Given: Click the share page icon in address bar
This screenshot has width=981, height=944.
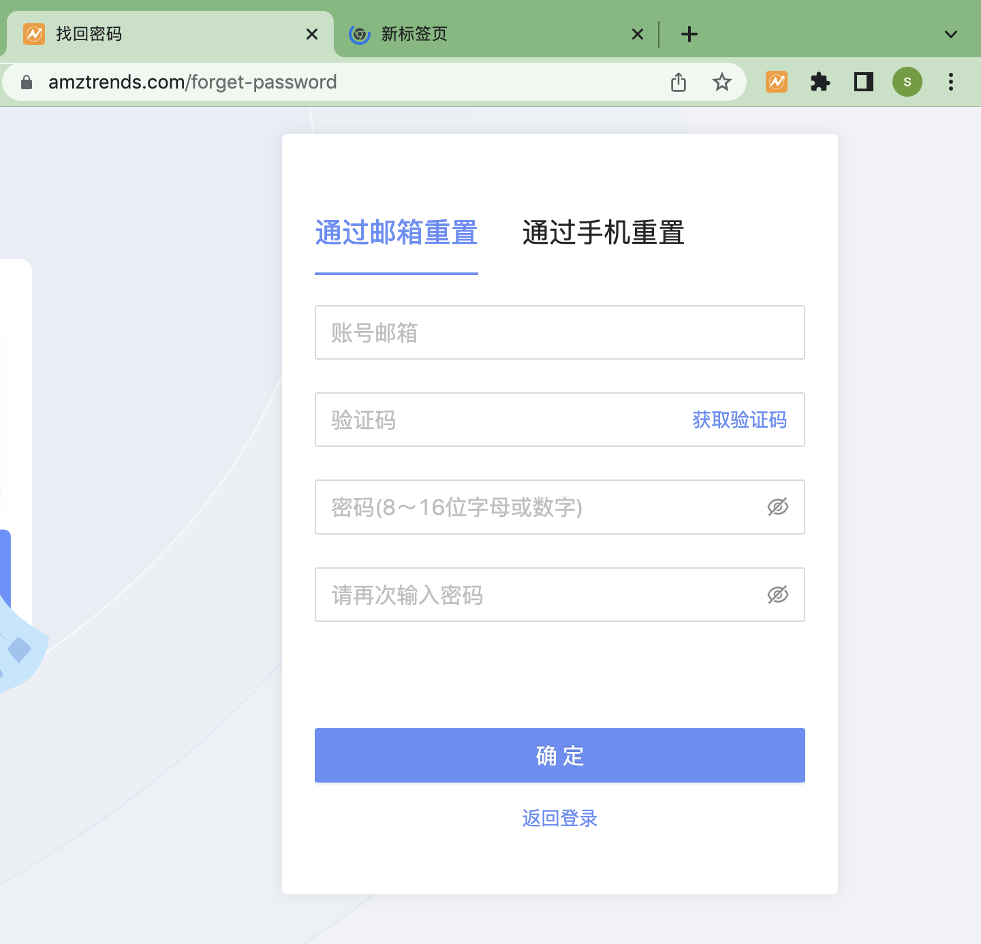Looking at the screenshot, I should [678, 82].
